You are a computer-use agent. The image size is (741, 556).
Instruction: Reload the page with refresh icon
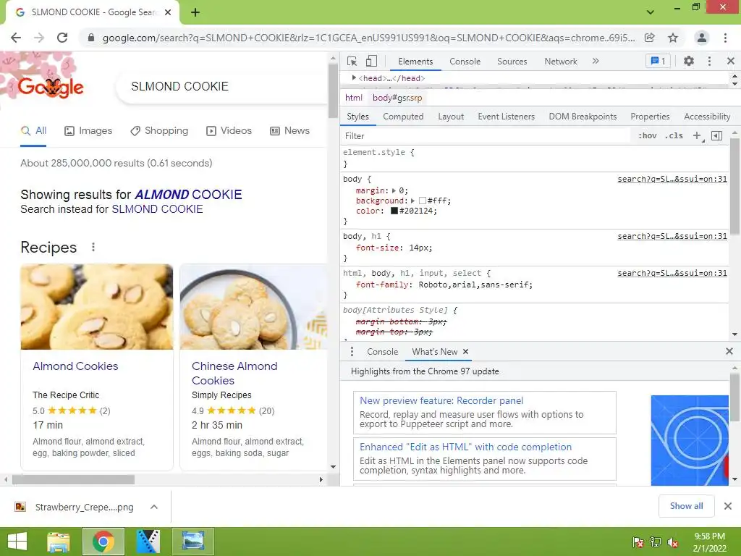coord(62,38)
